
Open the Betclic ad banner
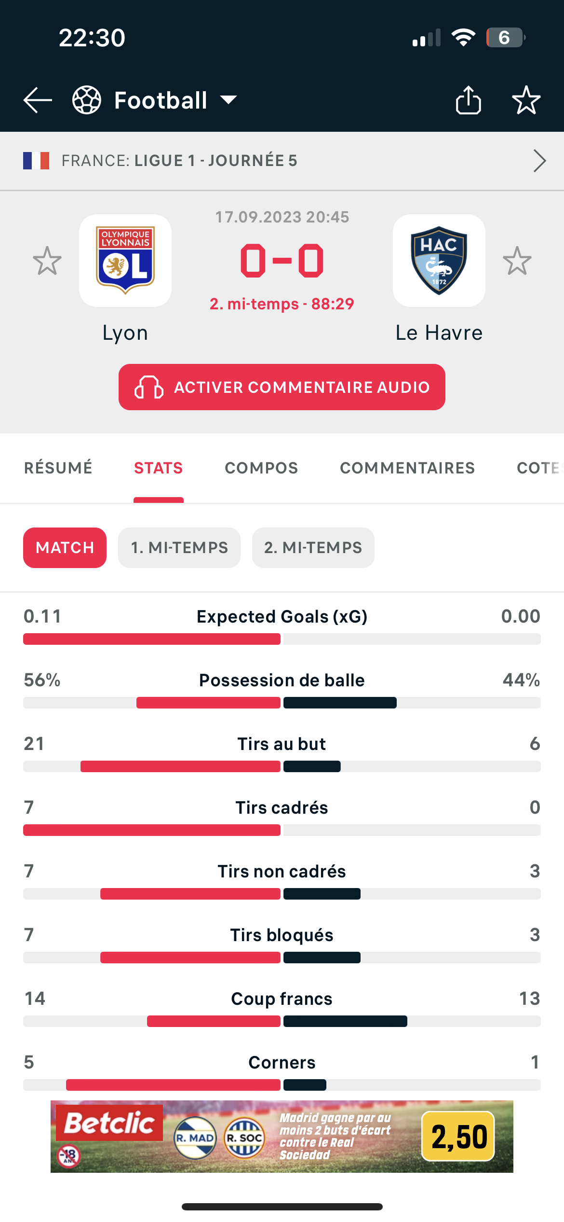tap(282, 1137)
